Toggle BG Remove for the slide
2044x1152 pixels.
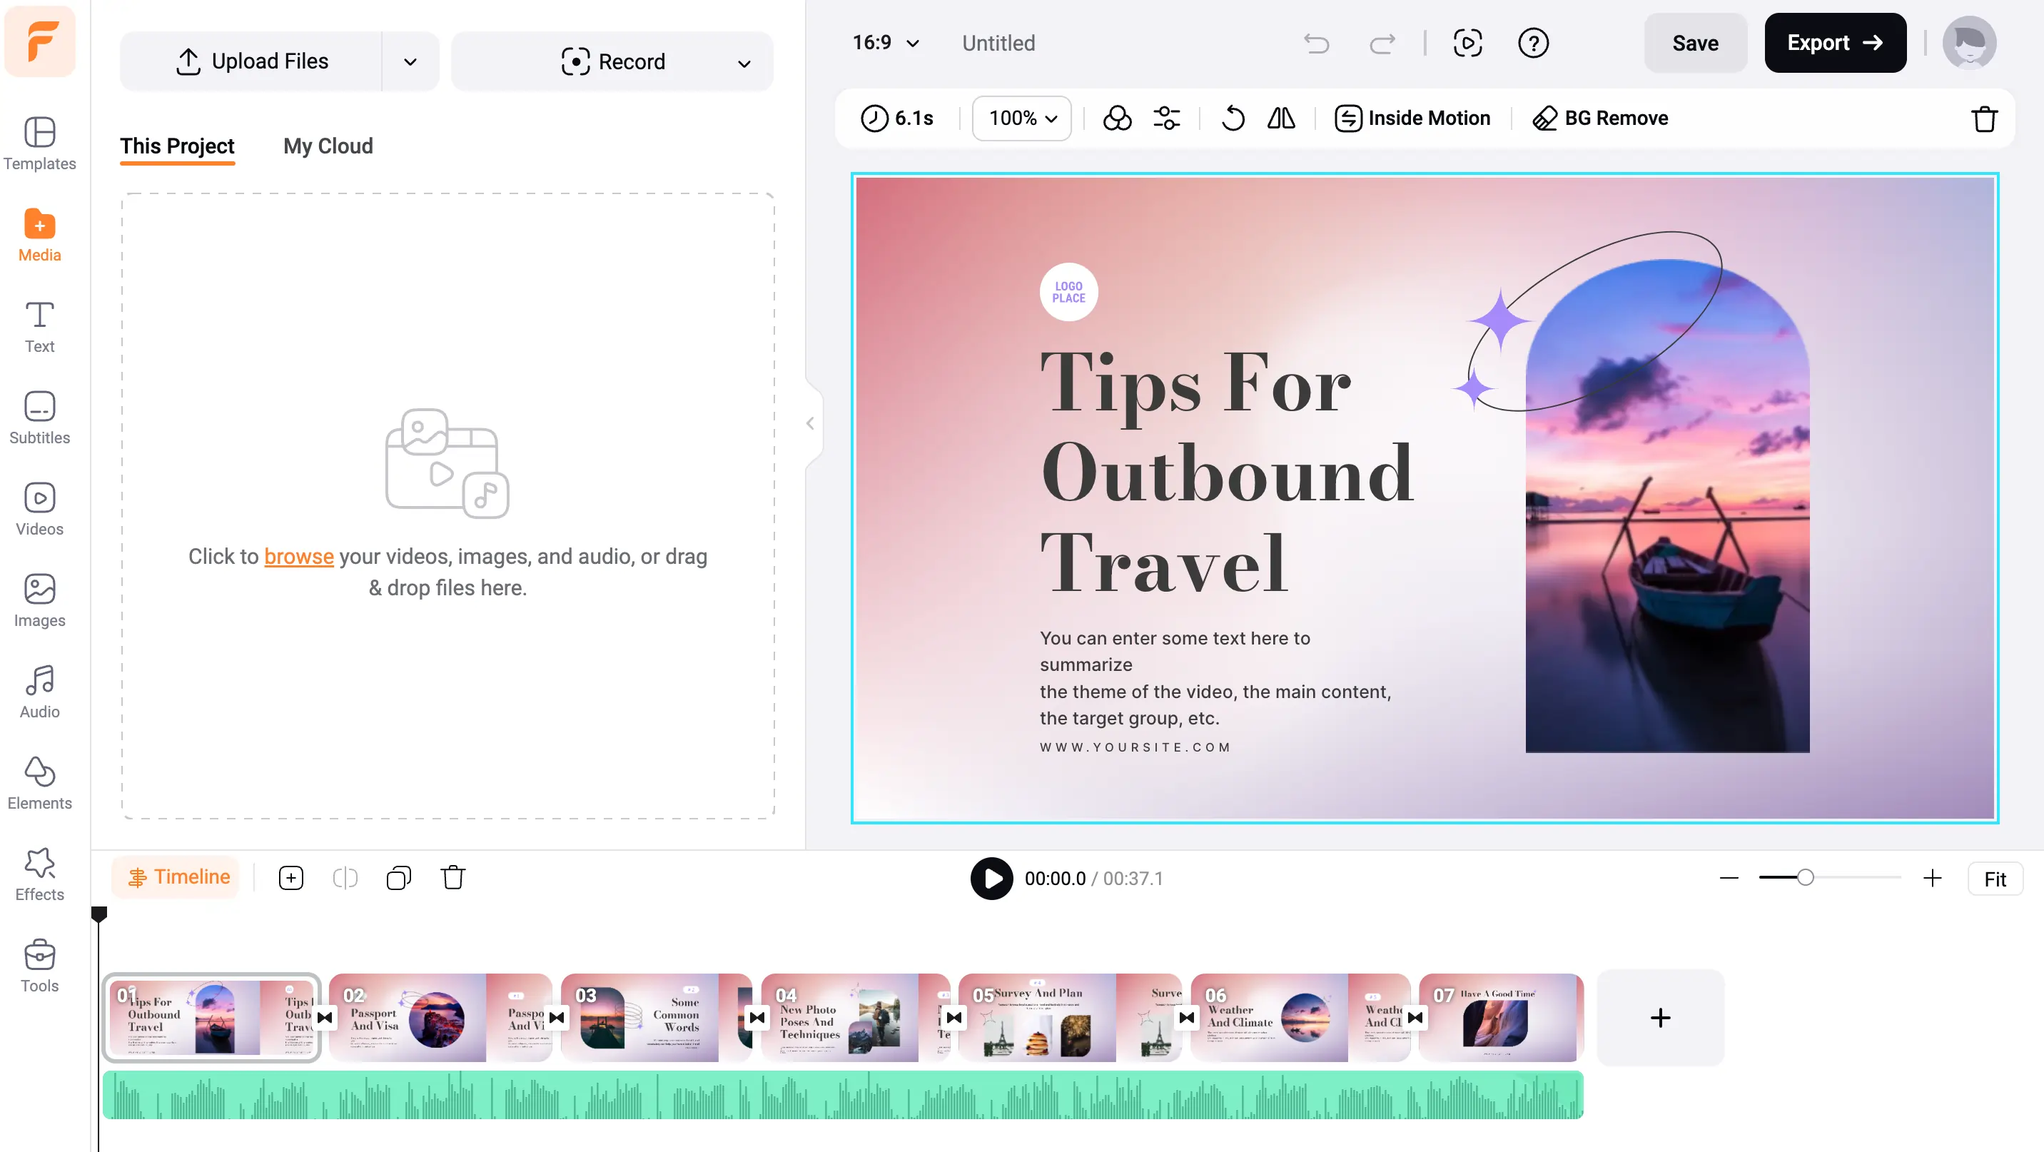pyautogui.click(x=1601, y=118)
